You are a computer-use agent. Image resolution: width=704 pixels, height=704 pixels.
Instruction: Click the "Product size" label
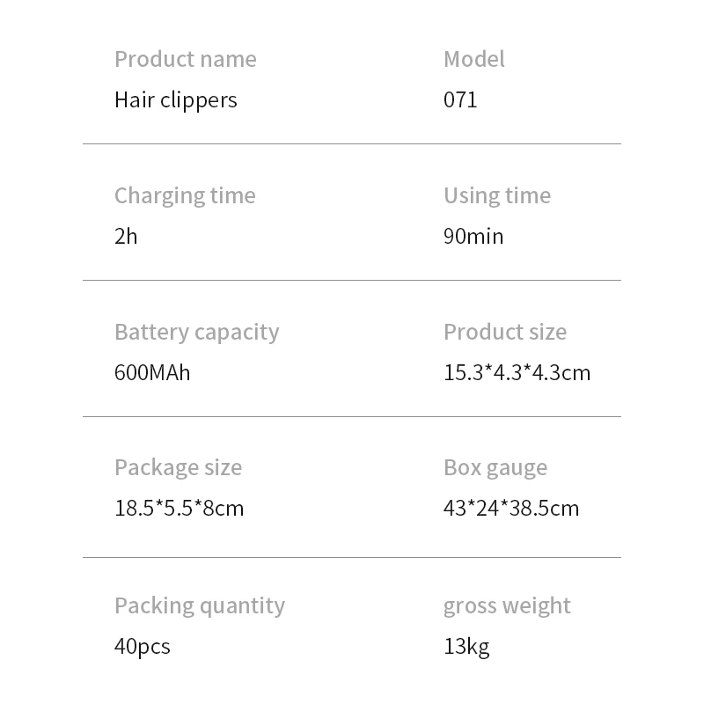point(504,332)
